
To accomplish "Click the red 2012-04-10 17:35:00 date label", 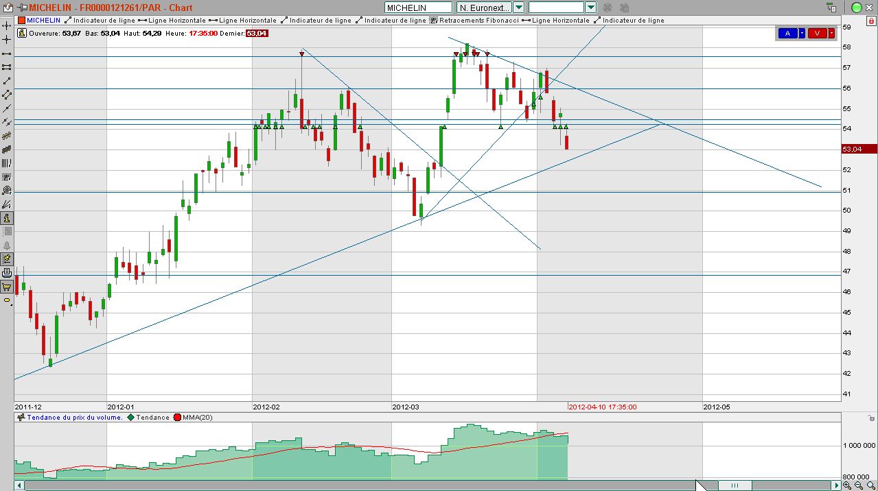I will pos(602,407).
